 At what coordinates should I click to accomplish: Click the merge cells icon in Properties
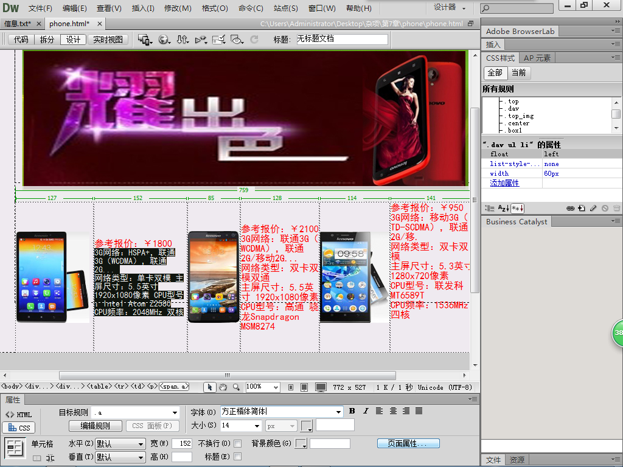pyautogui.click(x=37, y=458)
